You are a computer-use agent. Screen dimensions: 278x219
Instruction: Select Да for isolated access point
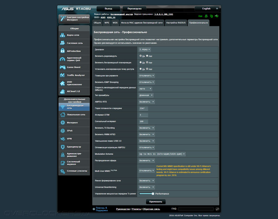pyautogui.click(x=141, y=69)
